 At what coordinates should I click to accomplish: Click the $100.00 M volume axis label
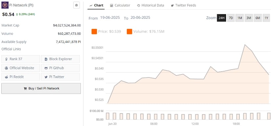97,111
